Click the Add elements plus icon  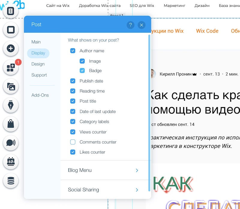11,49
